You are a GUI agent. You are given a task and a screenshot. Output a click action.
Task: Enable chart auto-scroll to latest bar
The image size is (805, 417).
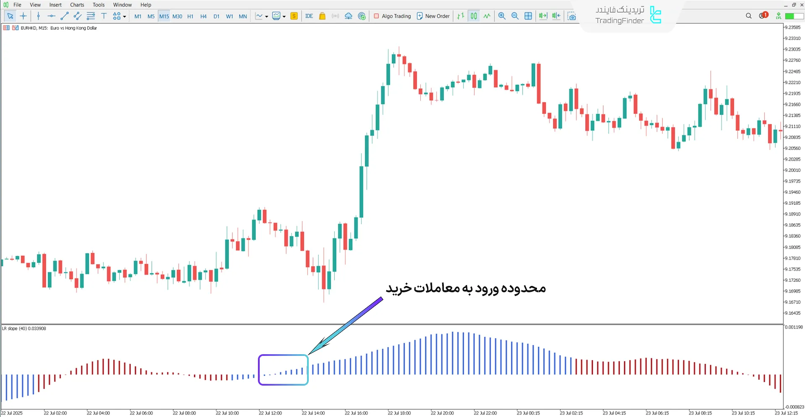[542, 16]
